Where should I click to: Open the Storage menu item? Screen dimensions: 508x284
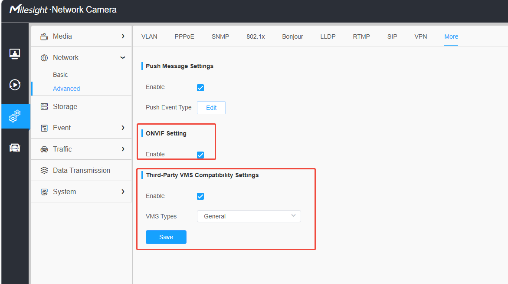tap(81, 107)
